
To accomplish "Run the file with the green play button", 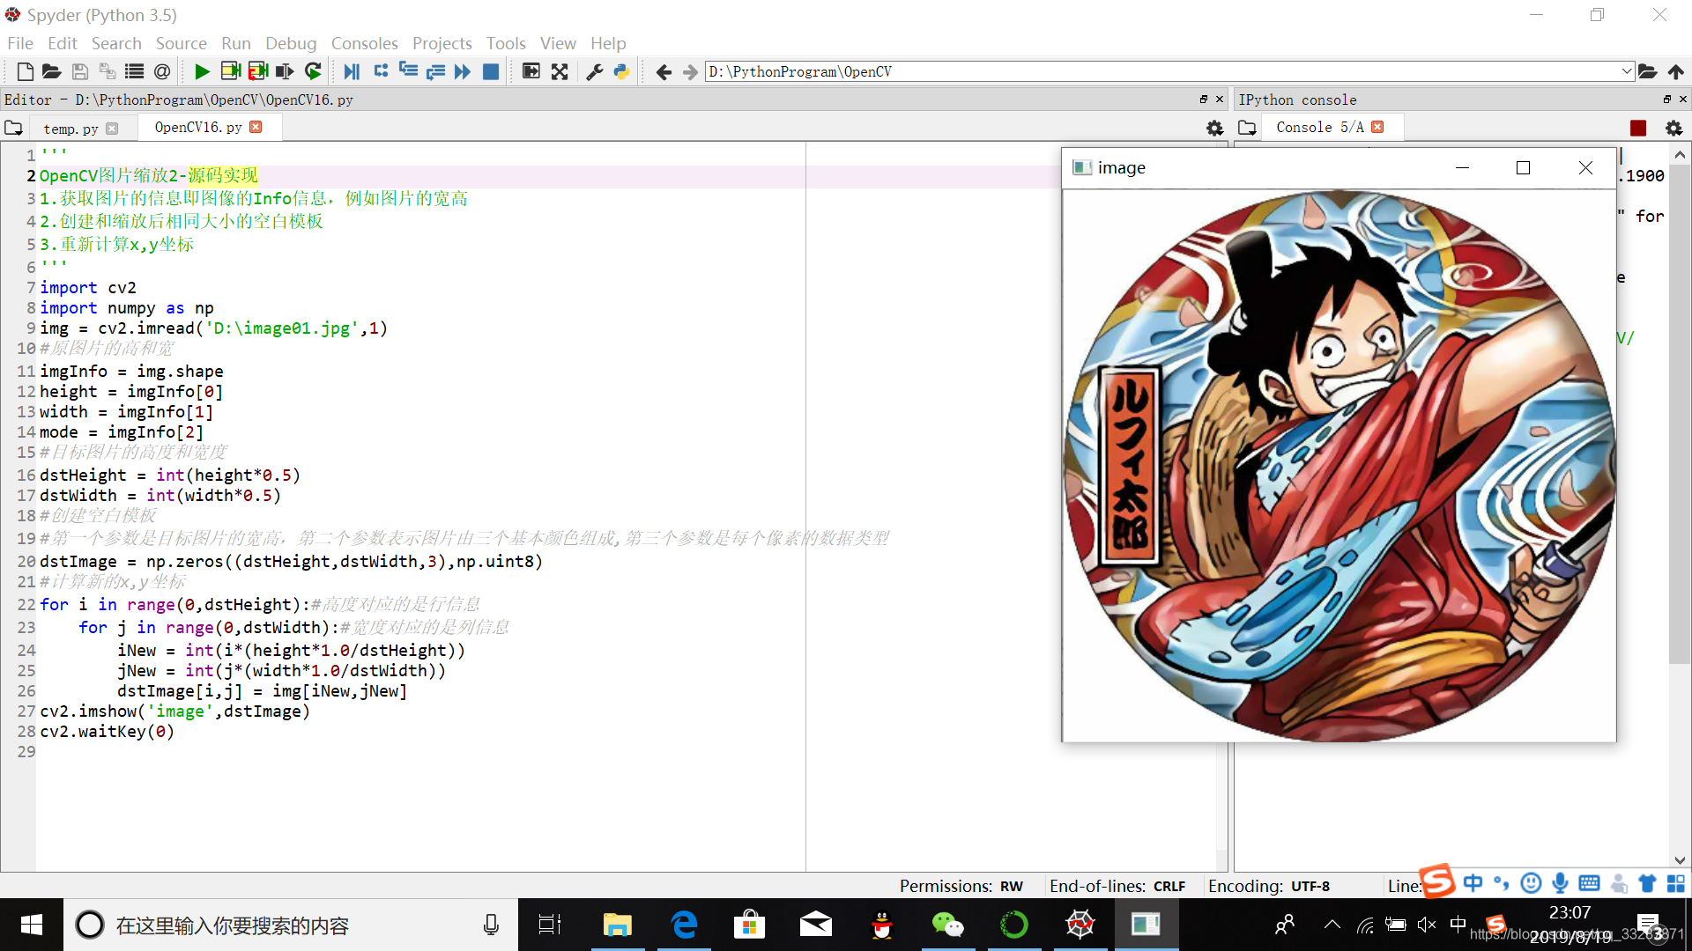I will tap(202, 71).
